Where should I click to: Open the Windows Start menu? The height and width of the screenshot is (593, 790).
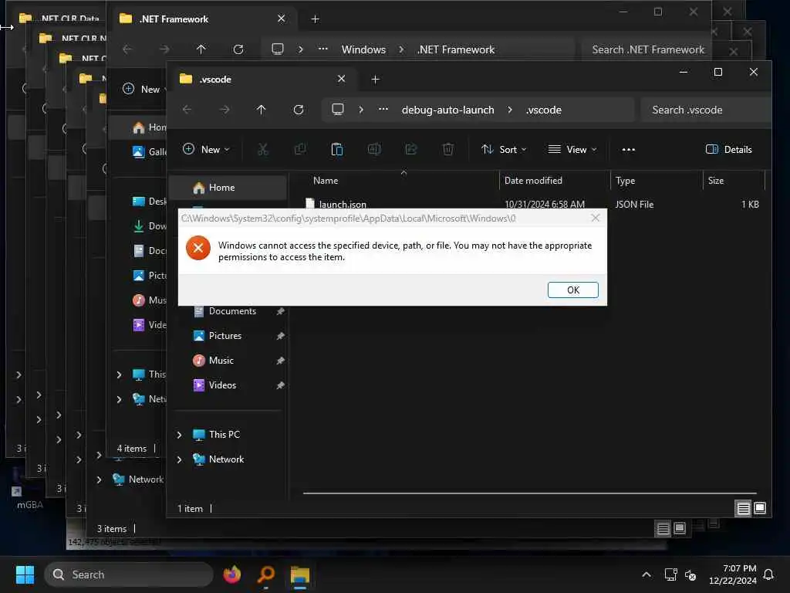(25, 574)
